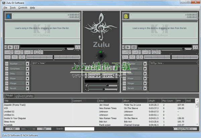Image resolution: width=201 pixels, height=138 pixels.
Task: Turn on the Phaser effect on deck B
Action: (124, 79)
